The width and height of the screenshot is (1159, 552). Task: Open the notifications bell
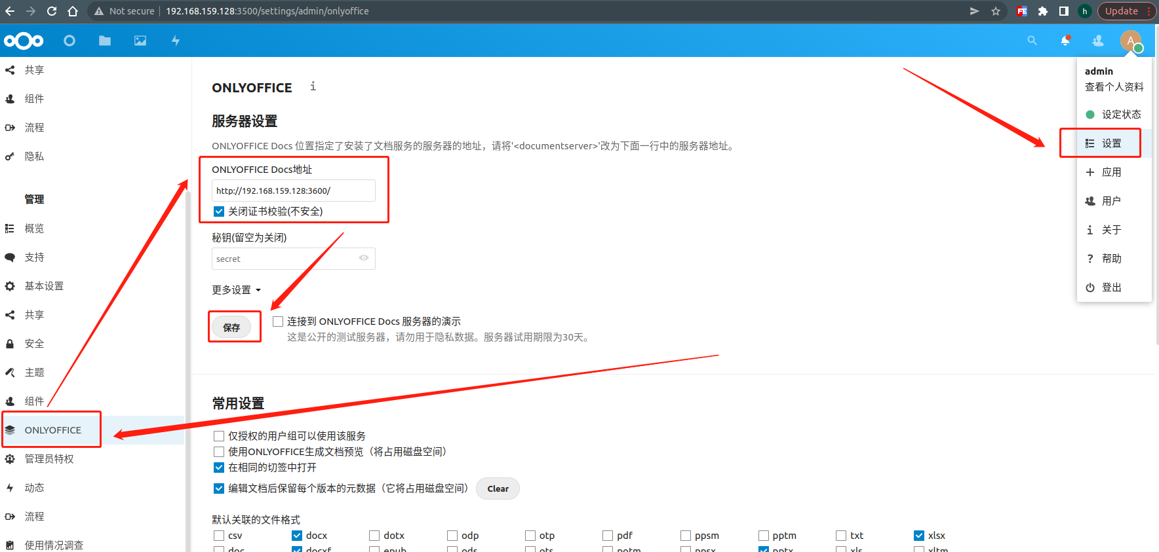1065,41
